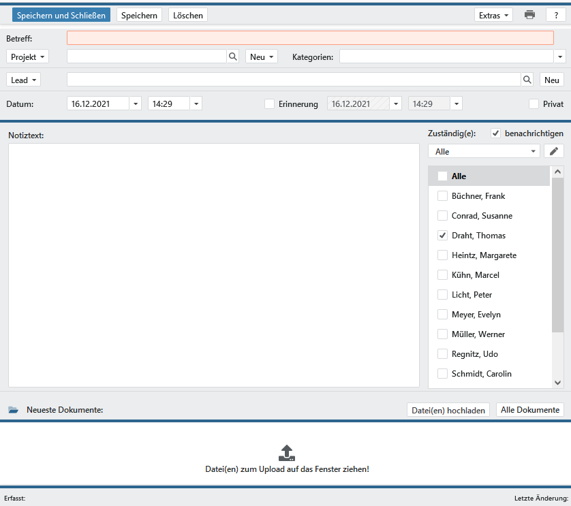Click the upload tray icon

[x=287, y=453]
